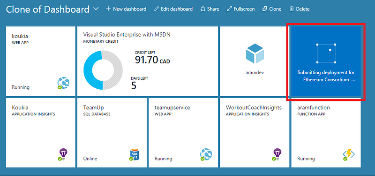
Task: Click the Delete dashboard button
Action: [300, 9]
